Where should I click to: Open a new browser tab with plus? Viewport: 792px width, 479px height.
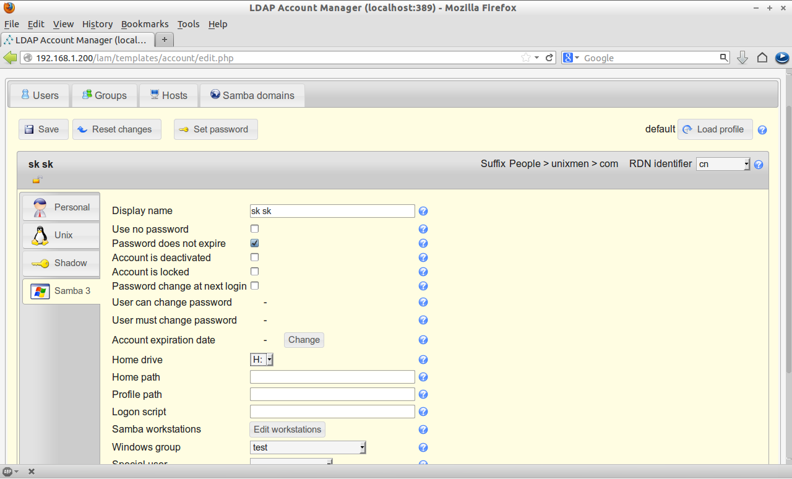[164, 40]
